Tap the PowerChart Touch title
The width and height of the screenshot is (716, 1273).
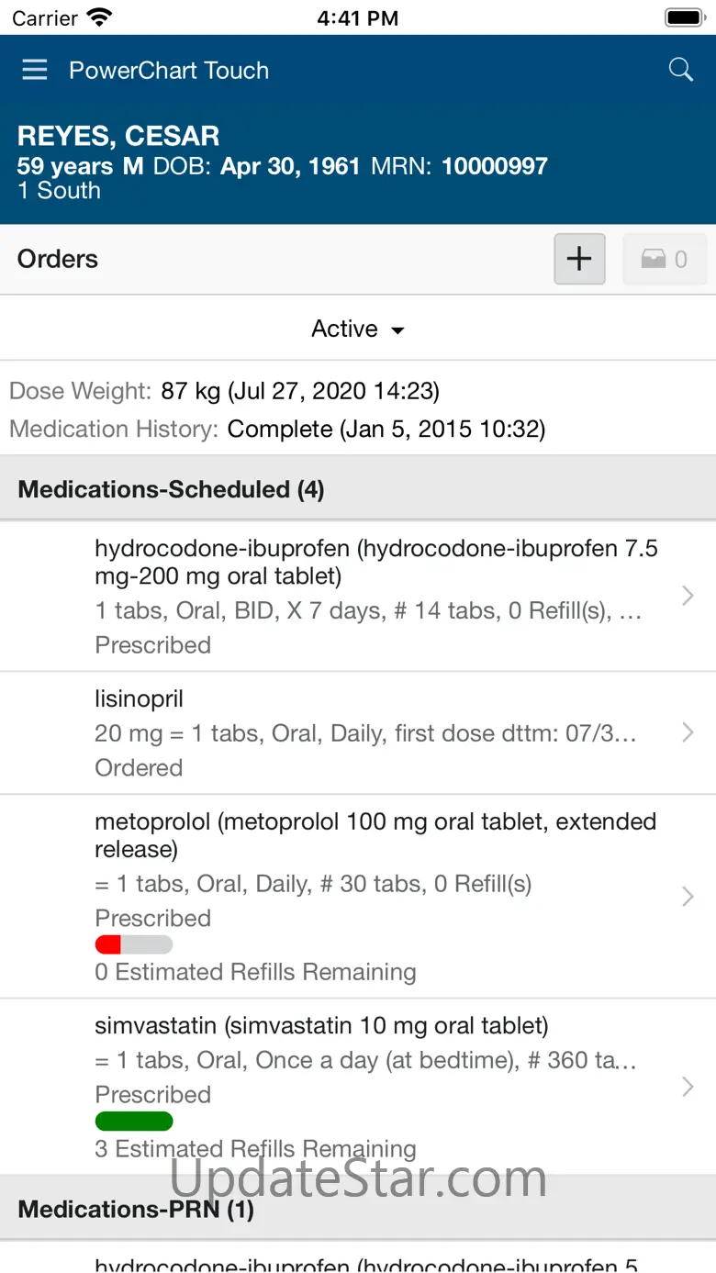click(169, 71)
